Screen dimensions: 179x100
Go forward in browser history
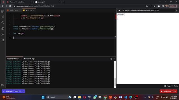tap(6, 6)
